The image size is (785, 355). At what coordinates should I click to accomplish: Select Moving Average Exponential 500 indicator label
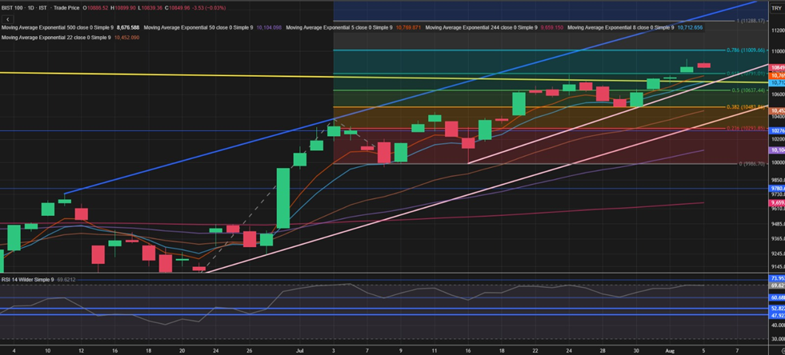[56, 27]
